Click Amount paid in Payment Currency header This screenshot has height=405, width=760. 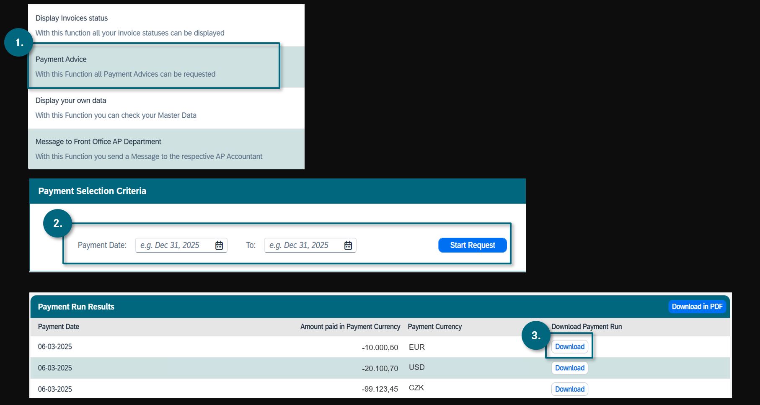tap(350, 327)
